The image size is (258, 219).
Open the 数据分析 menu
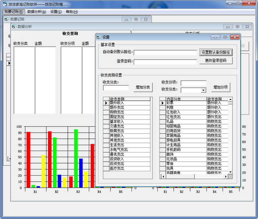click(x=36, y=12)
